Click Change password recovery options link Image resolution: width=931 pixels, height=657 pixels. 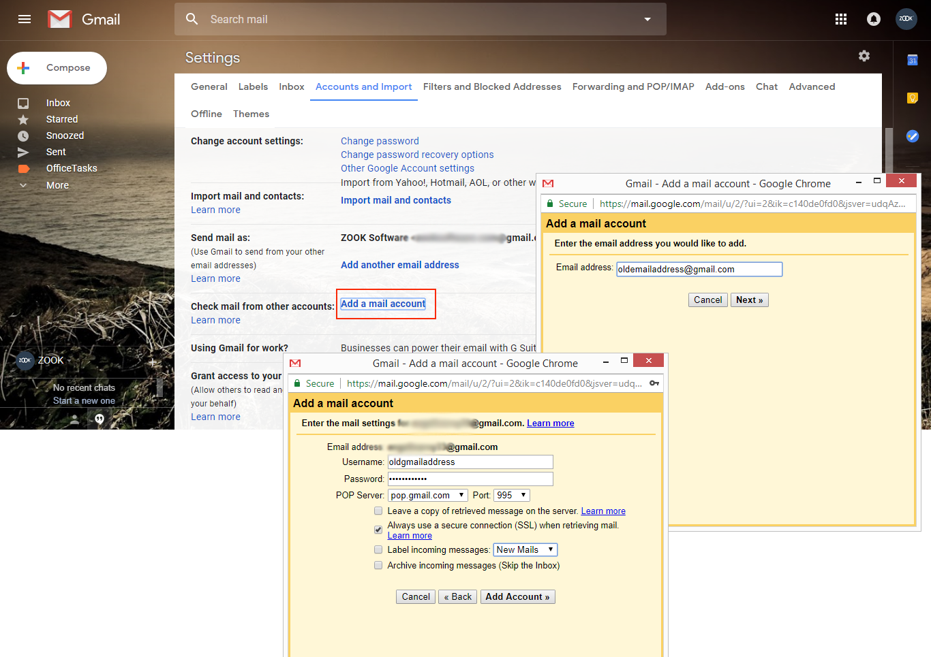417,155
